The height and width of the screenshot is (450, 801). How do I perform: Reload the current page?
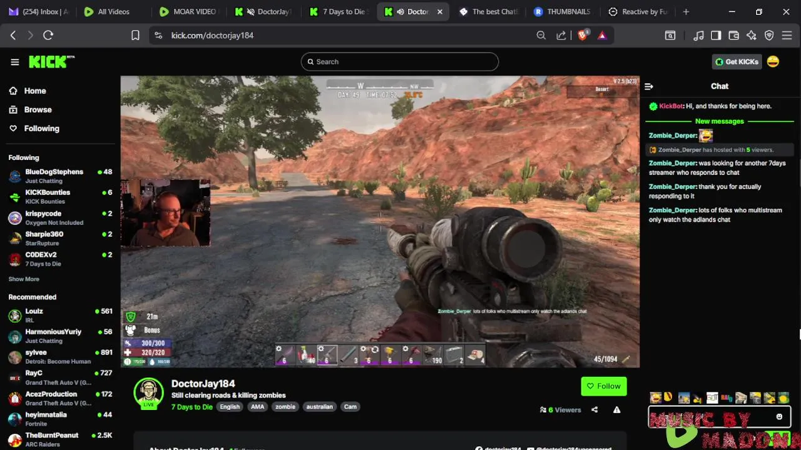tap(48, 36)
